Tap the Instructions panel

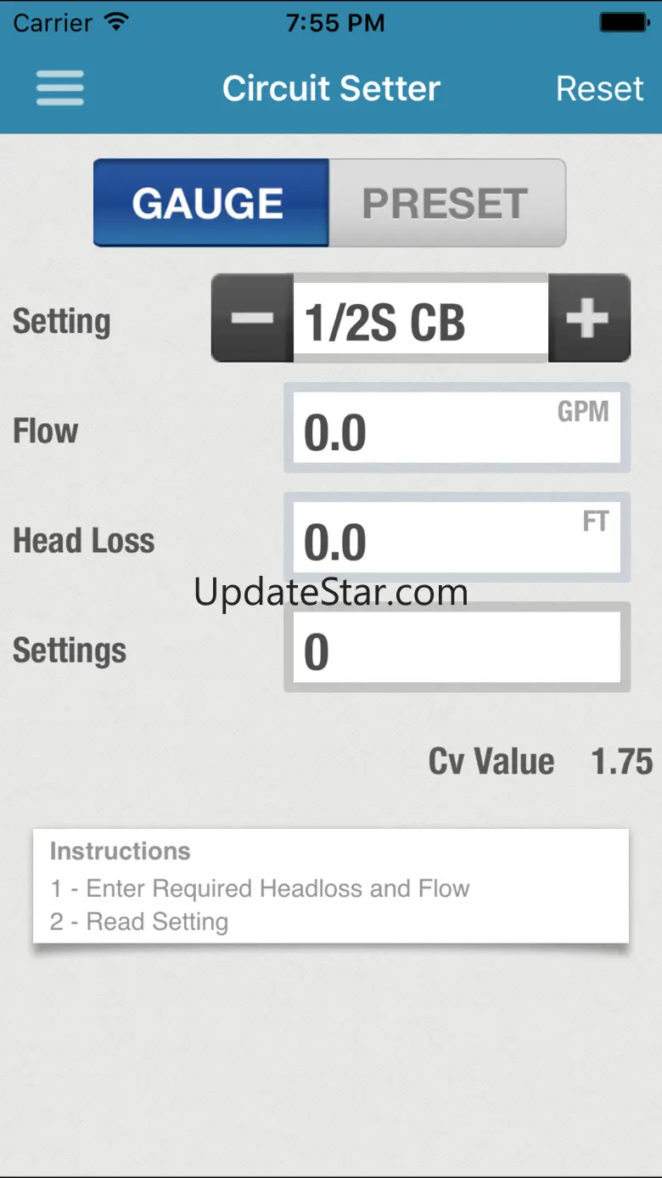click(331, 886)
